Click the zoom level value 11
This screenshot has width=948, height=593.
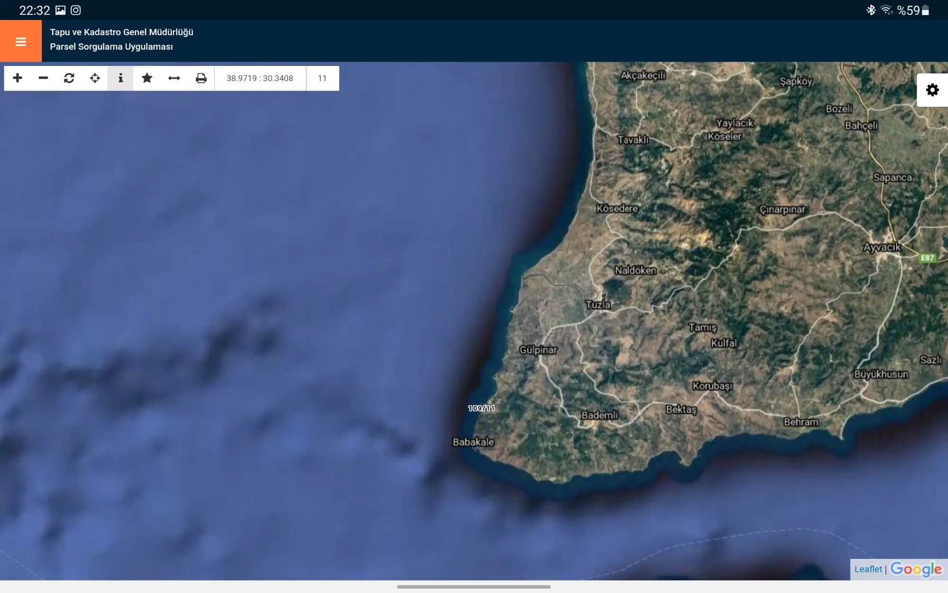click(322, 78)
